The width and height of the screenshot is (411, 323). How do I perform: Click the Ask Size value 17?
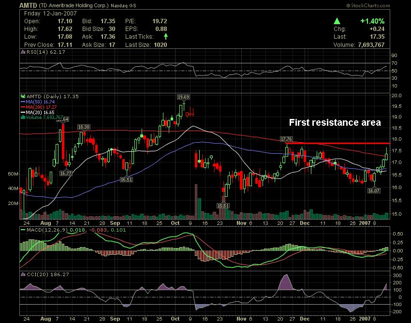point(112,44)
